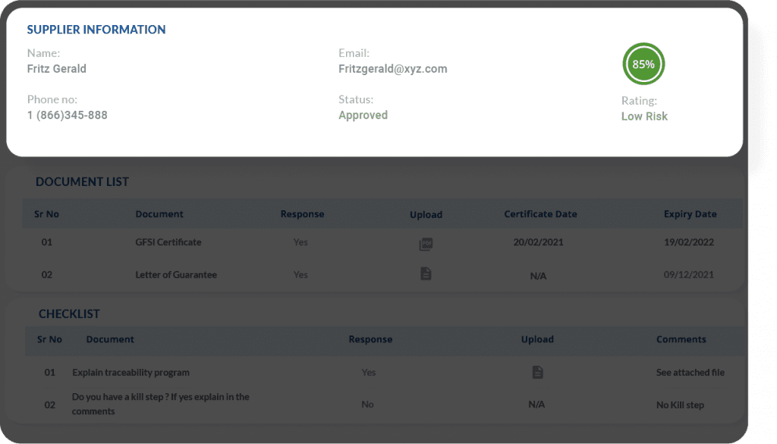
Task: Select the Explain traceability program checklist item
Action: (x=131, y=373)
